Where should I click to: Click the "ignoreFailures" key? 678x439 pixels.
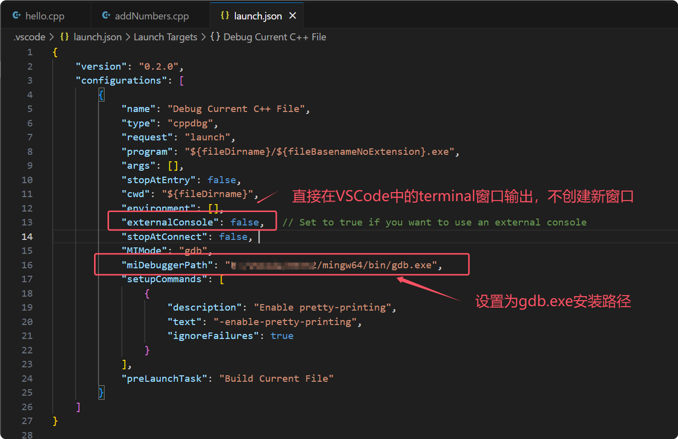point(213,335)
